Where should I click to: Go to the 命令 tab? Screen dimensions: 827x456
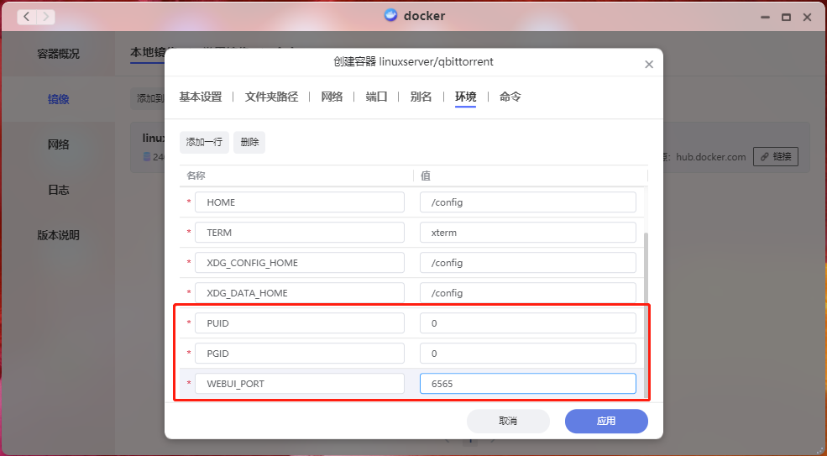[x=510, y=97]
